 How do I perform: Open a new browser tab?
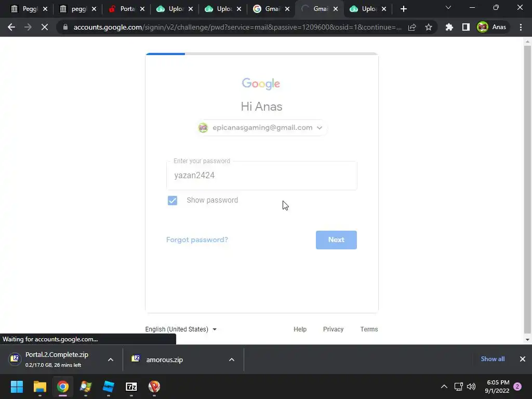click(x=403, y=9)
